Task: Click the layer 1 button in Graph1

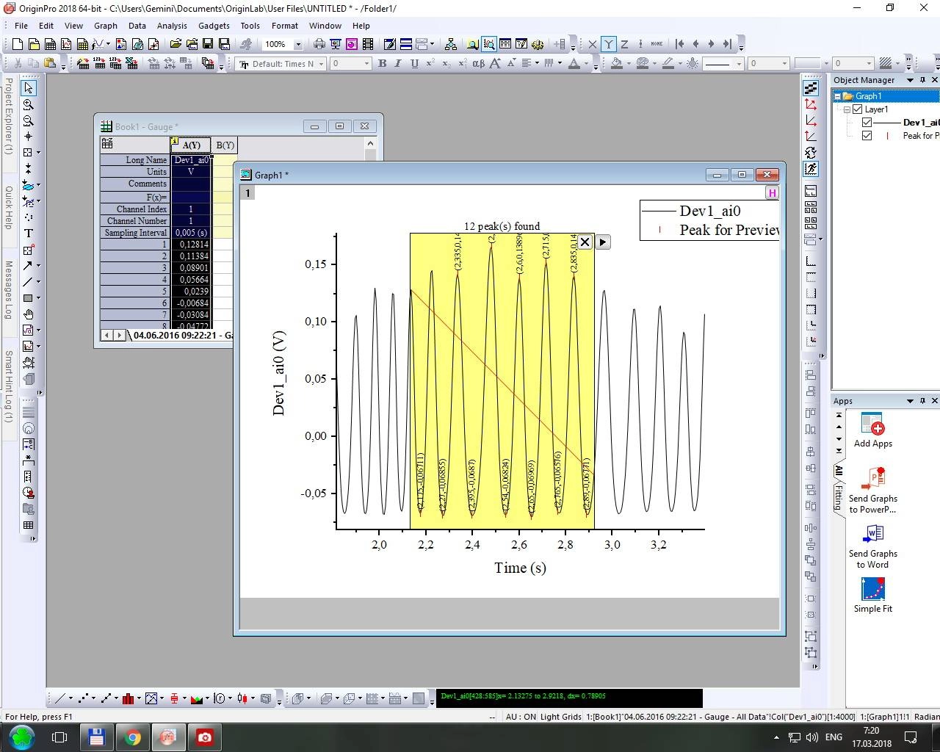Action: (247, 193)
